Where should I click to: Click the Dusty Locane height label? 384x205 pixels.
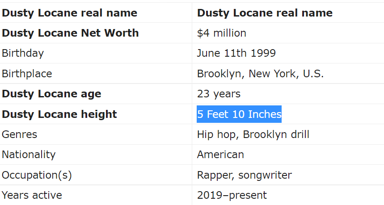[59, 114]
